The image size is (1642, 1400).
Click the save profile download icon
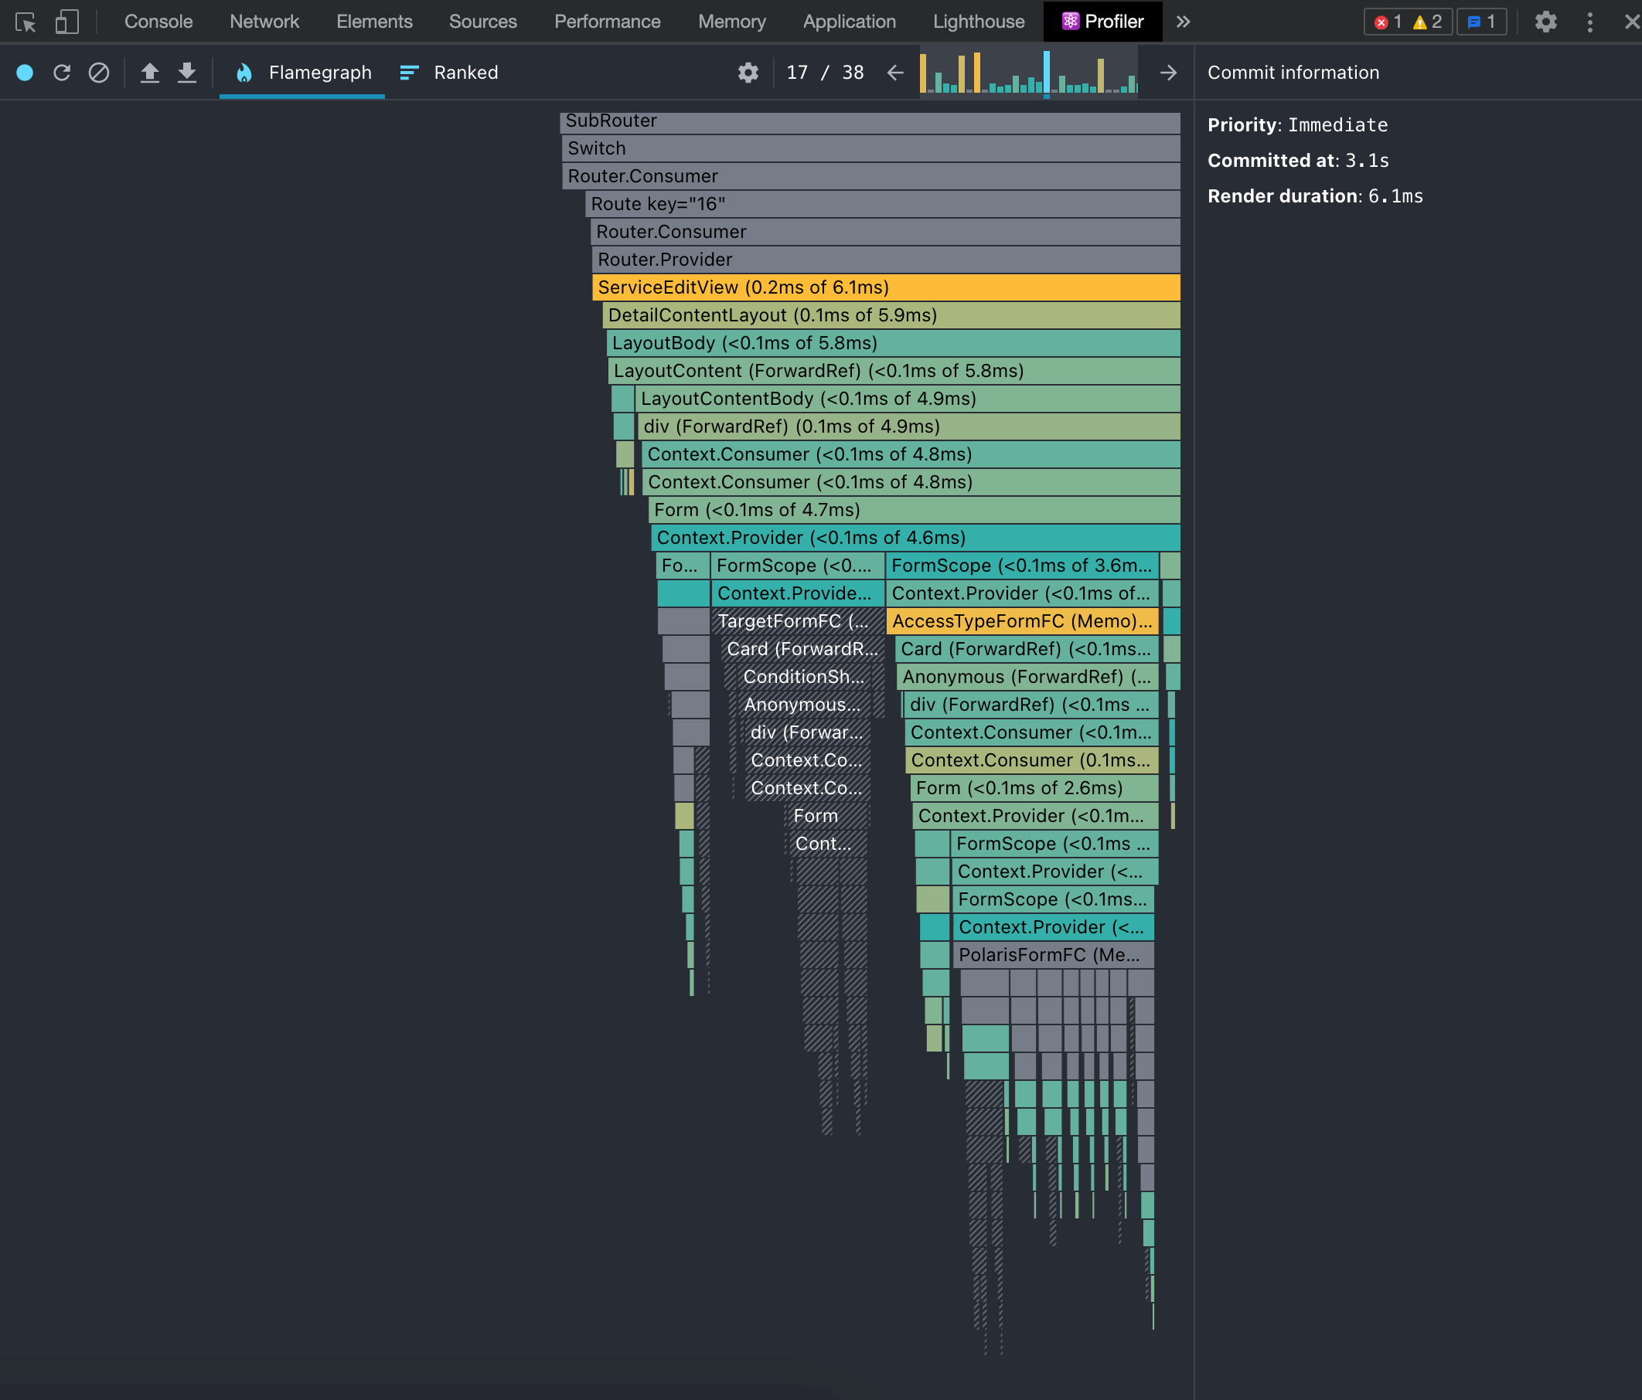[x=187, y=73]
